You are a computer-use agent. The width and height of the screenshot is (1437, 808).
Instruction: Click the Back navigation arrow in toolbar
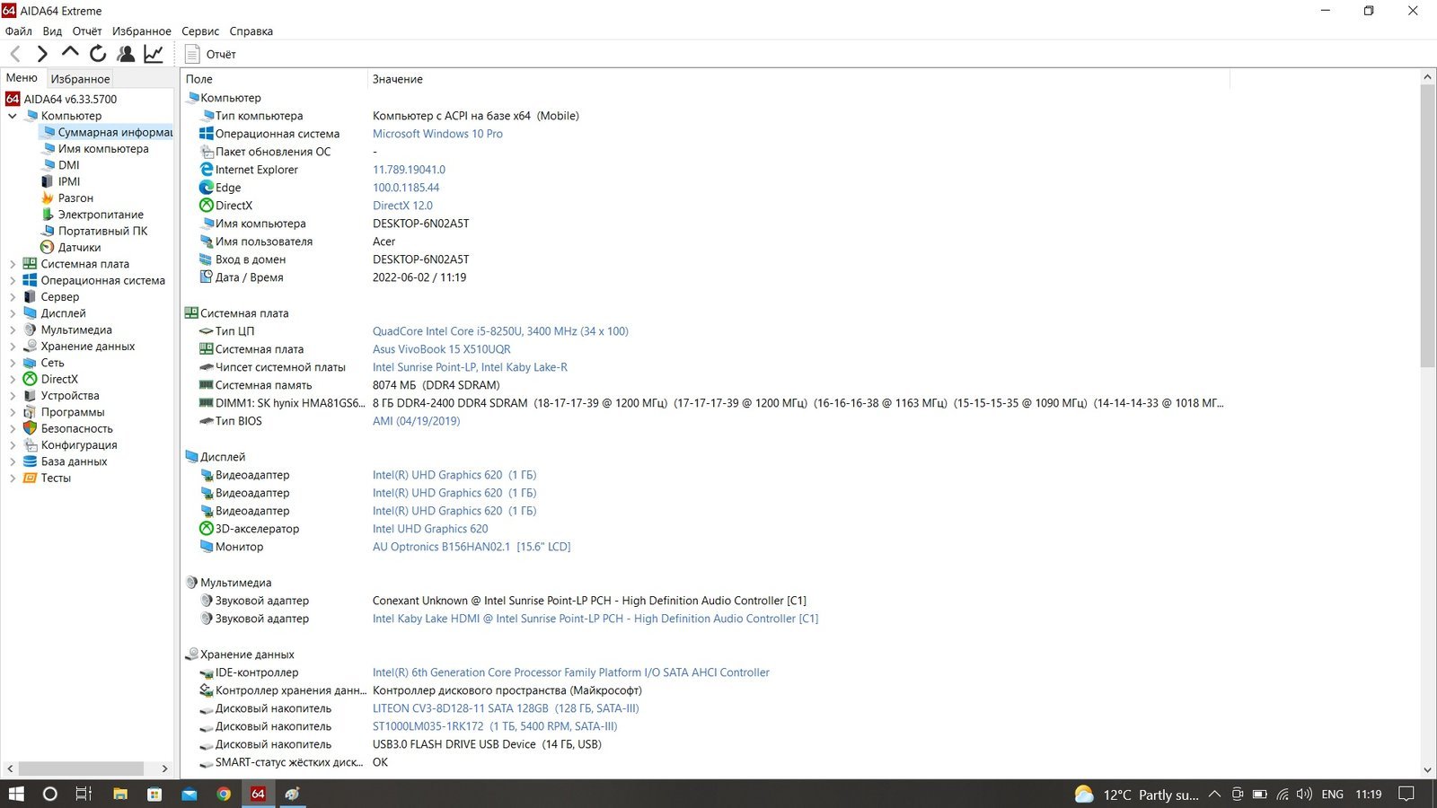click(15, 54)
